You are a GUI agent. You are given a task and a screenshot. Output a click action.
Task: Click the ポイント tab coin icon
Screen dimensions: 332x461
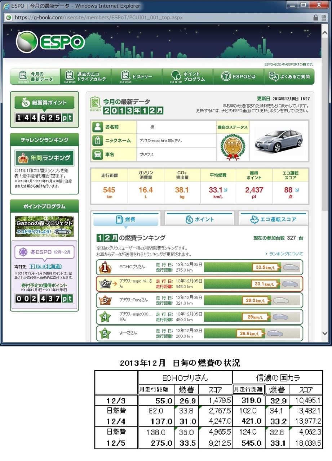click(189, 219)
